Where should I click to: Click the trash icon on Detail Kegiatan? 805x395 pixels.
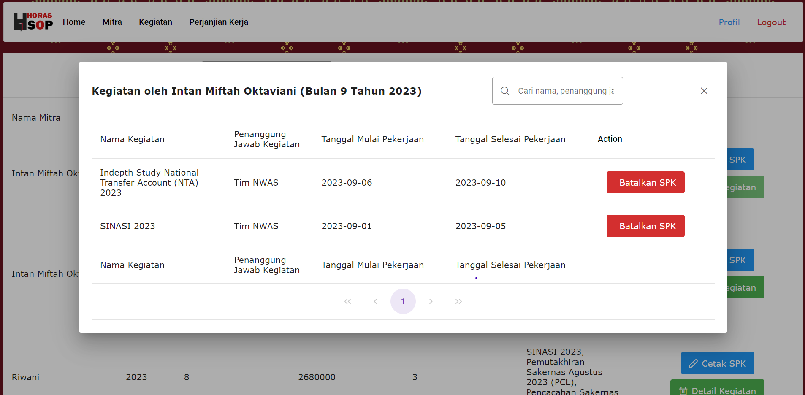click(x=683, y=390)
